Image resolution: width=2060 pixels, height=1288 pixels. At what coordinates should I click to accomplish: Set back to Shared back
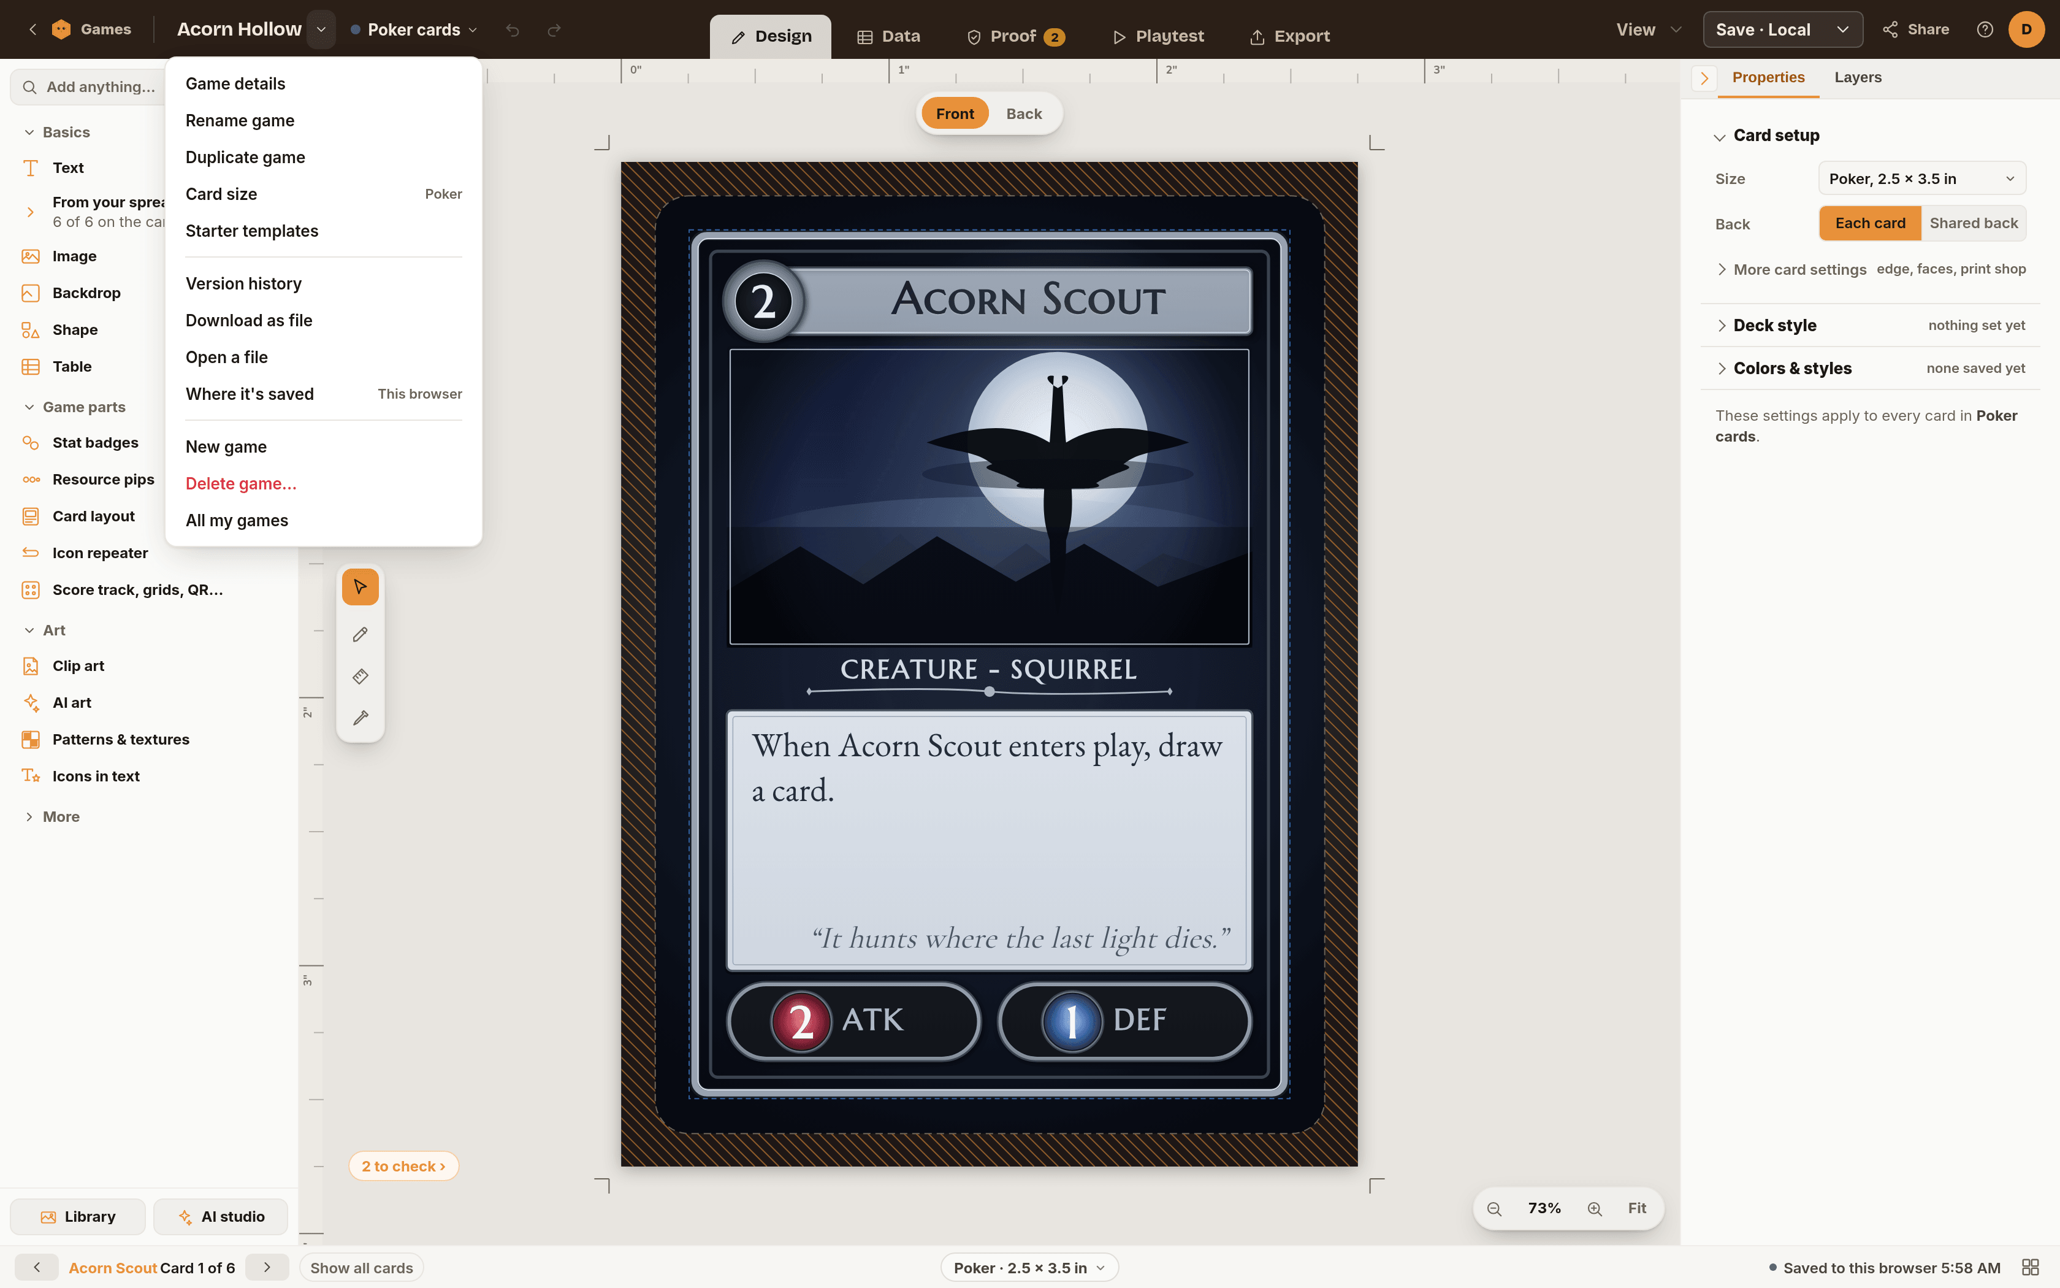tap(1973, 223)
